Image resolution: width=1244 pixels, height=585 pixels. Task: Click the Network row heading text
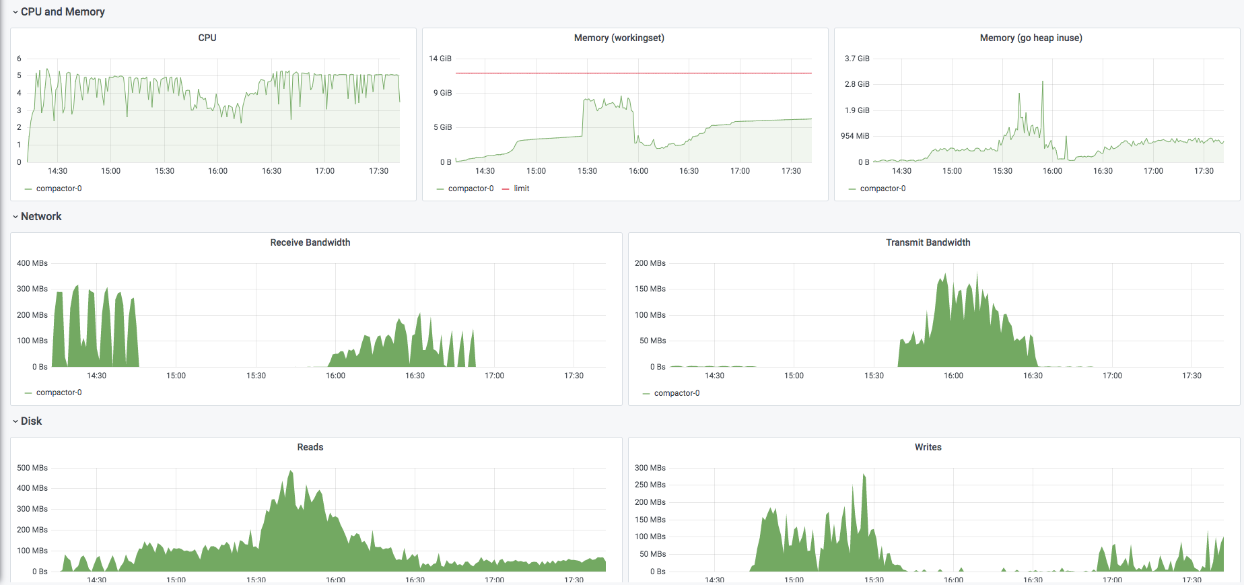point(41,217)
